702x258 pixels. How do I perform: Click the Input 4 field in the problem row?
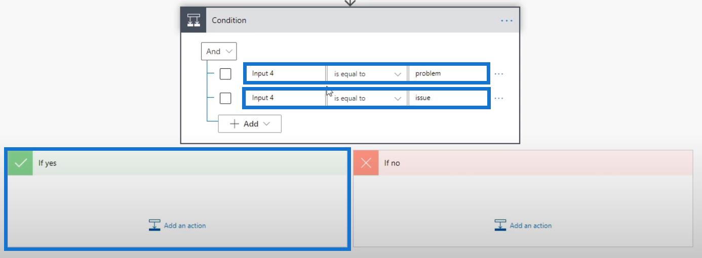pos(286,73)
